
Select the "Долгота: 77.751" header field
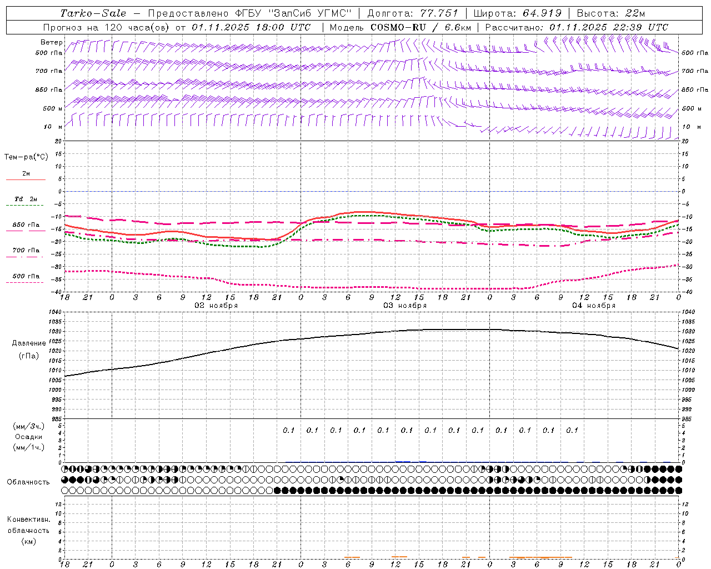pyautogui.click(x=413, y=13)
